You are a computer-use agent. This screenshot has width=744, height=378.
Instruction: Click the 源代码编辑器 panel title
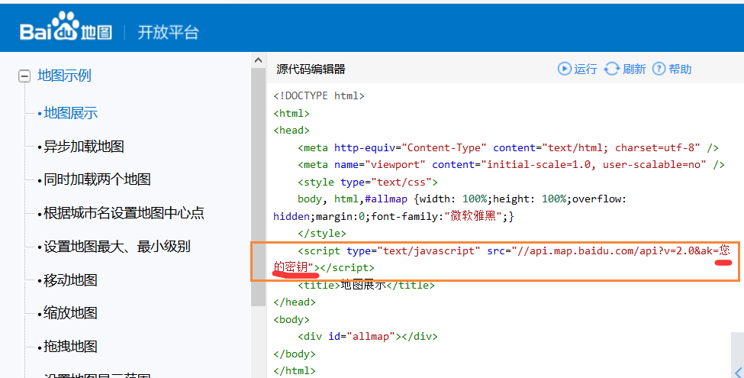311,69
